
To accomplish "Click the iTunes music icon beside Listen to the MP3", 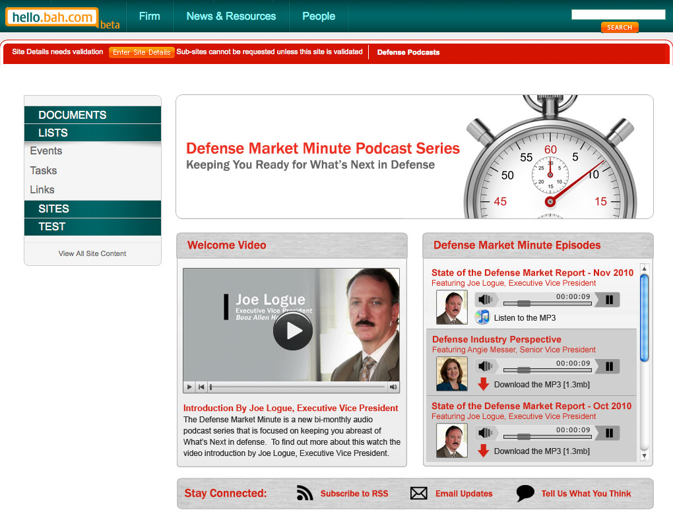I will tap(482, 317).
